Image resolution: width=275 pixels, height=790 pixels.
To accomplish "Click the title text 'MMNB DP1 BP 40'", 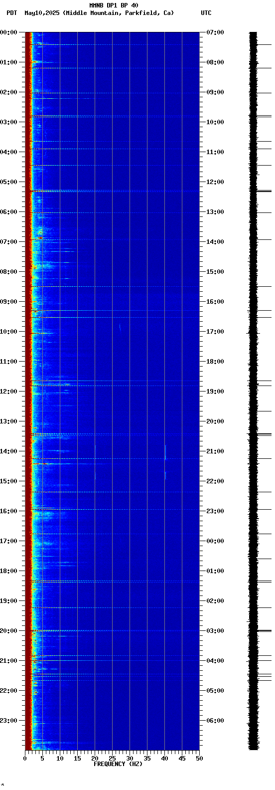I will coord(114,5).
